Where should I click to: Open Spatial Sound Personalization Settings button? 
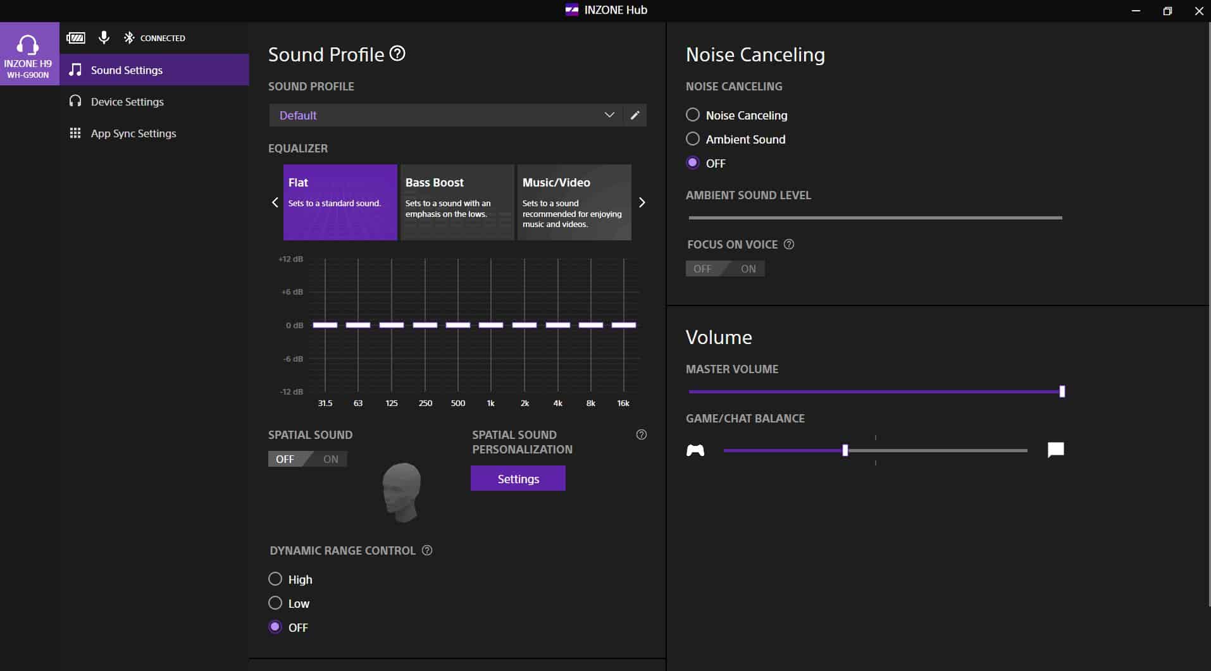click(518, 479)
